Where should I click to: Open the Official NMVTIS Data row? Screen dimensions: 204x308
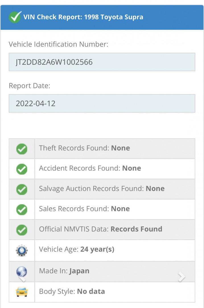pos(102,230)
